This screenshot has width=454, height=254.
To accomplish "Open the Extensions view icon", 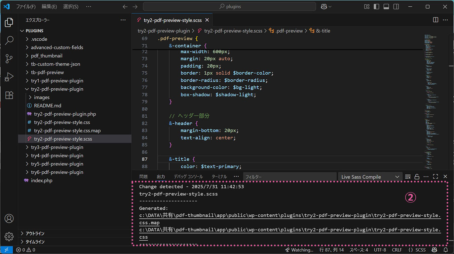I will pos(9,95).
